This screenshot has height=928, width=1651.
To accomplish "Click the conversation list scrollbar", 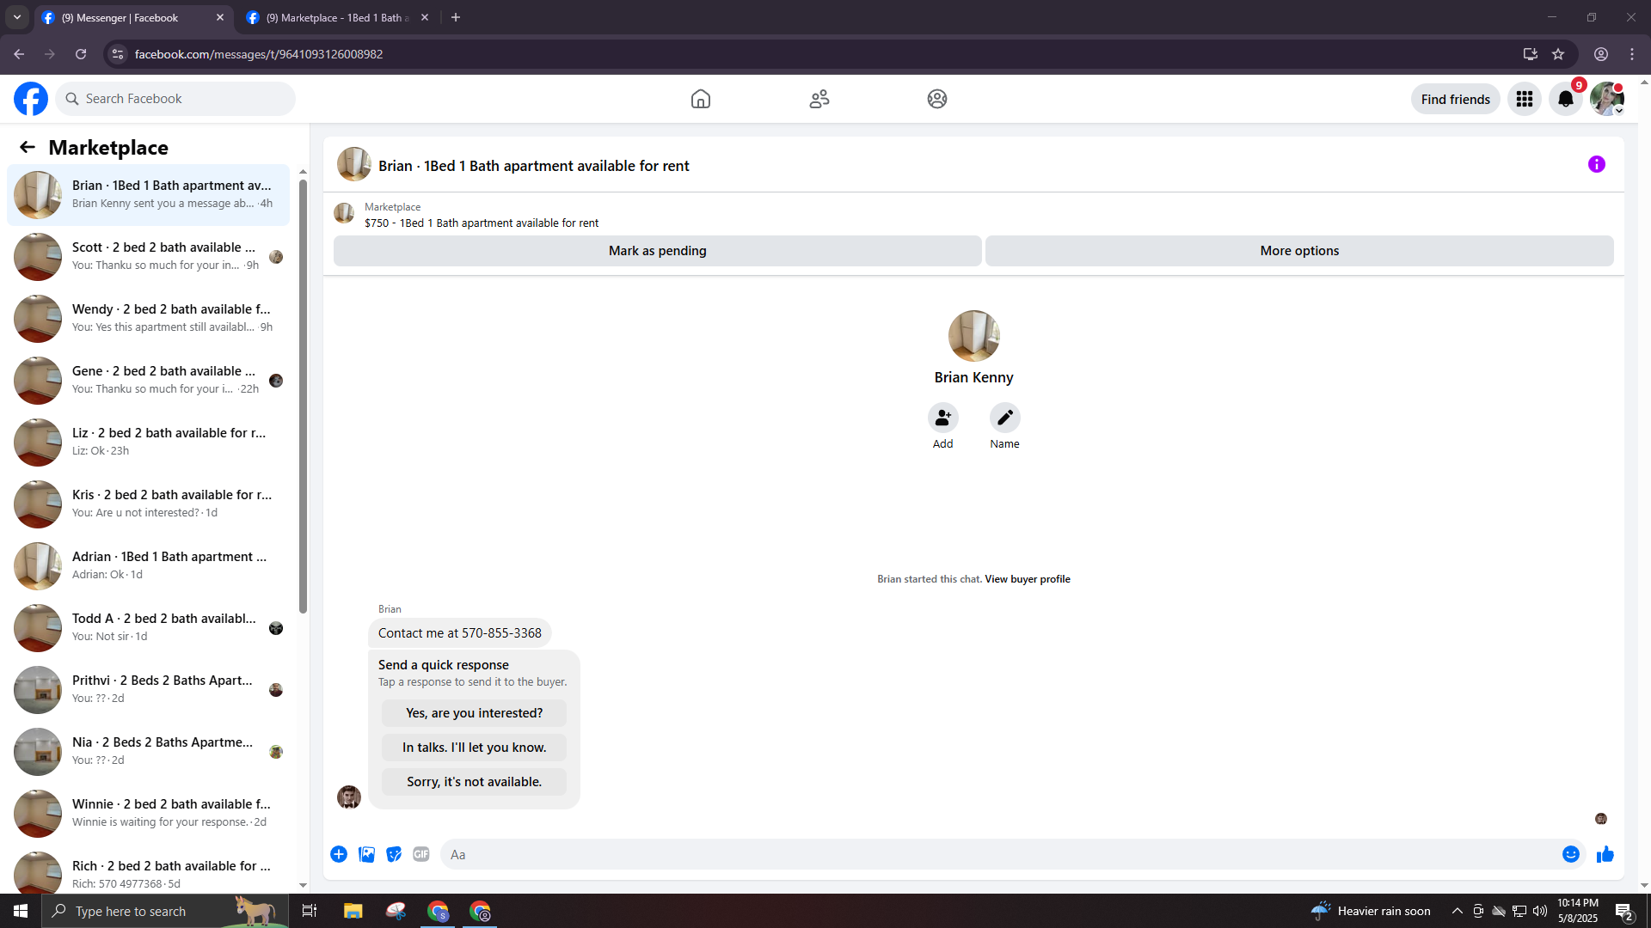I will click(x=303, y=395).
